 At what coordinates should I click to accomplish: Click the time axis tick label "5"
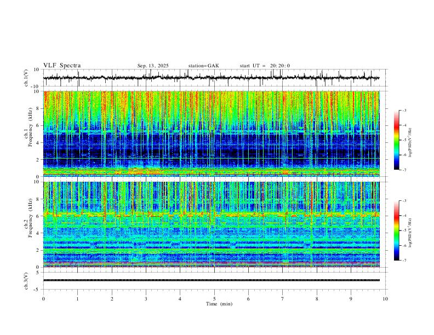(x=214, y=299)
